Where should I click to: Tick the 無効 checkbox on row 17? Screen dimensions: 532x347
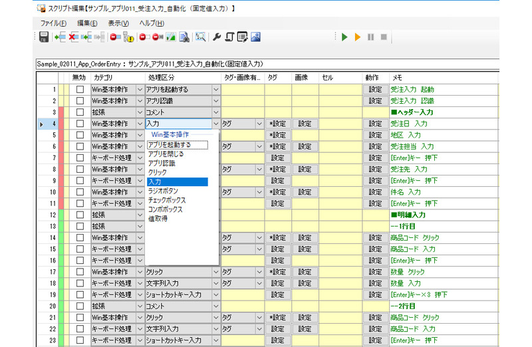[x=80, y=272]
